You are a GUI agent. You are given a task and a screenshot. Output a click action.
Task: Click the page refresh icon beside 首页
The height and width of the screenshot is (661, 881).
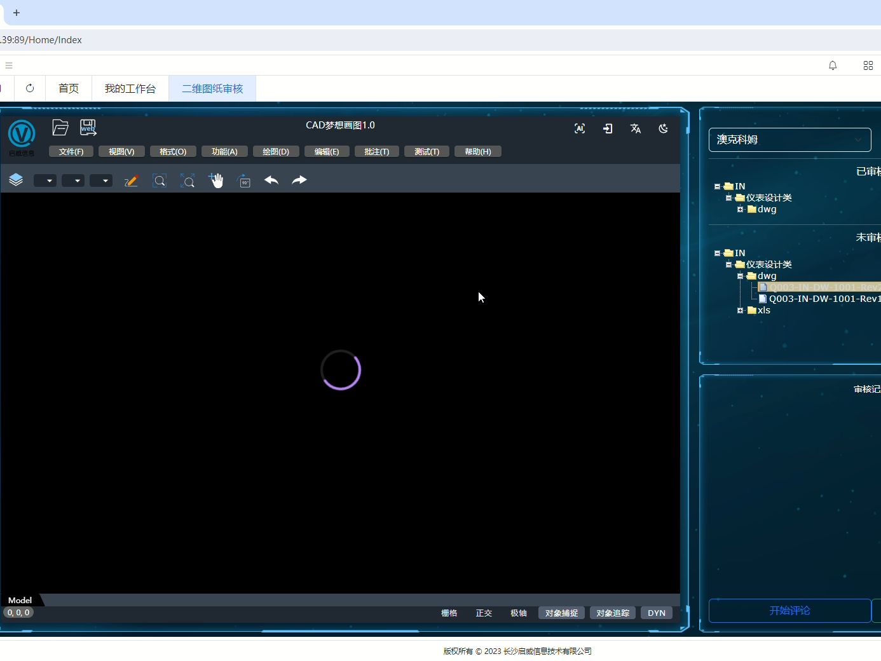point(30,88)
